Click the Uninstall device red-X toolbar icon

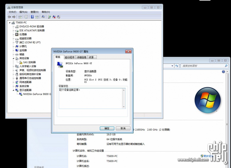54,17
